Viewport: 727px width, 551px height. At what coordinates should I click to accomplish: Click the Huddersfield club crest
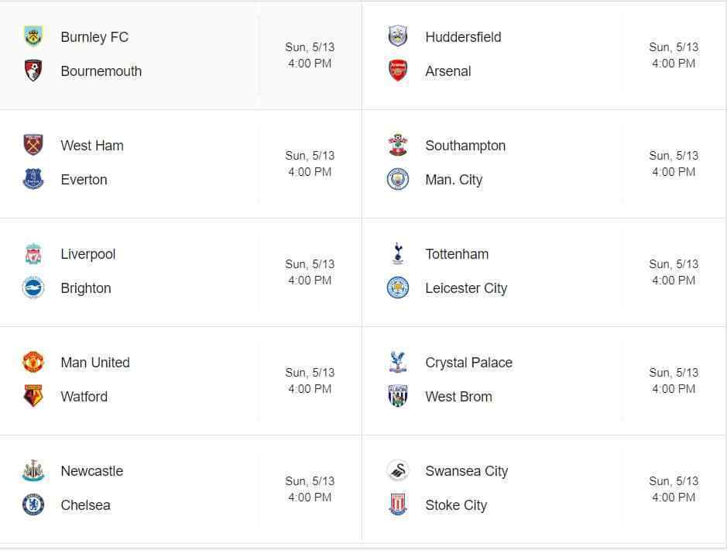coord(398,36)
